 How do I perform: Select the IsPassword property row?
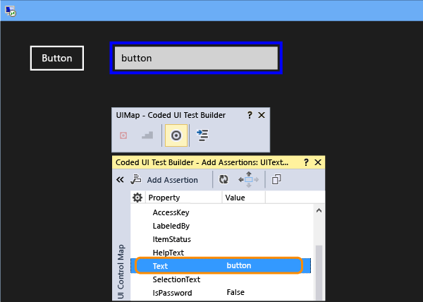pos(221,293)
